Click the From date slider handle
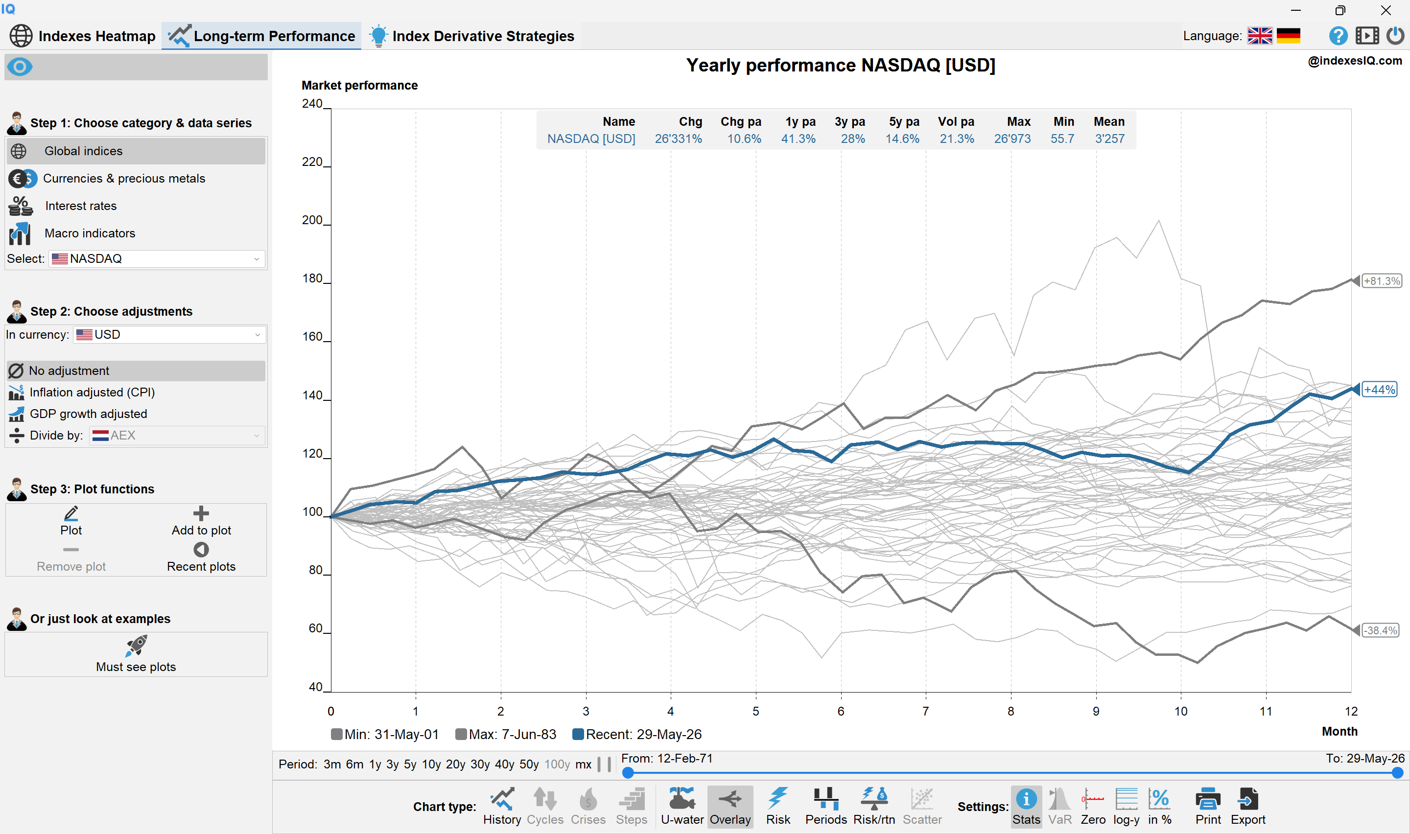This screenshot has height=834, width=1410. (x=628, y=773)
